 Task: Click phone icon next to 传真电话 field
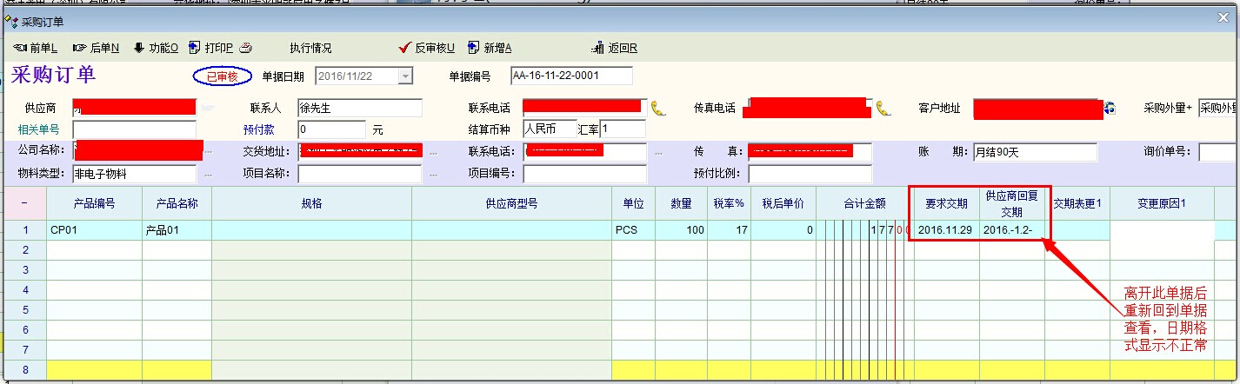pyautogui.click(x=883, y=109)
